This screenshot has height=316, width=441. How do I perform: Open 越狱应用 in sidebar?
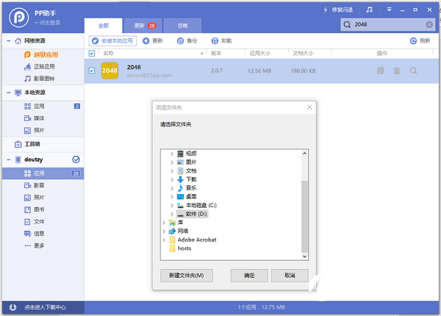(x=42, y=54)
